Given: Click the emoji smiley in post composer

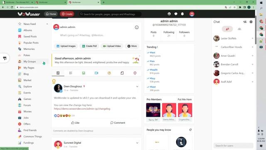Looking at the screenshot, I should coord(137,27).
